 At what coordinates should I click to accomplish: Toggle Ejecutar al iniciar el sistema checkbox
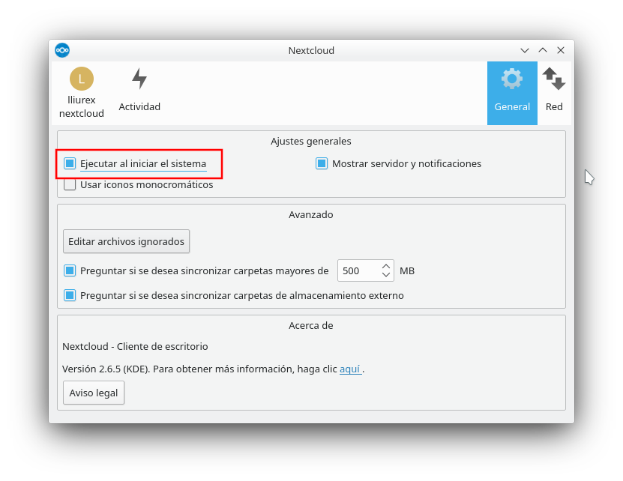click(70, 163)
